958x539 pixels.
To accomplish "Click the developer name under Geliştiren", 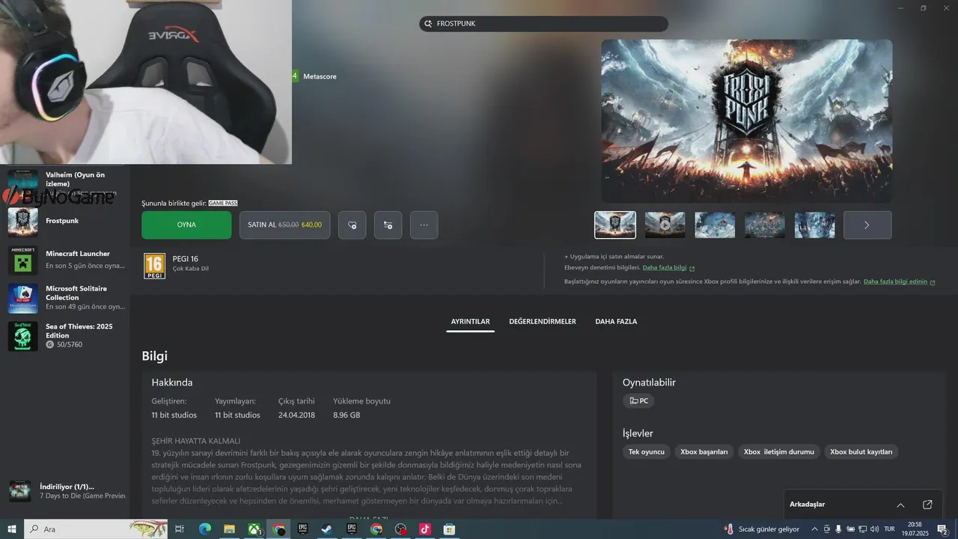I will click(174, 415).
